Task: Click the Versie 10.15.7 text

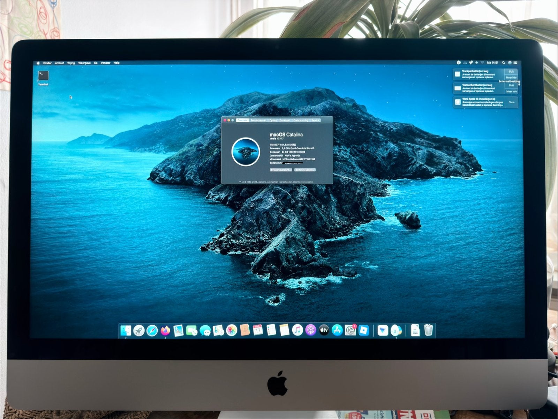Action: pyautogui.click(x=277, y=139)
